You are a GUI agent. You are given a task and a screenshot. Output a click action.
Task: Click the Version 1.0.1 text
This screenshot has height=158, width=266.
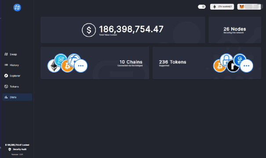(x=17, y=154)
